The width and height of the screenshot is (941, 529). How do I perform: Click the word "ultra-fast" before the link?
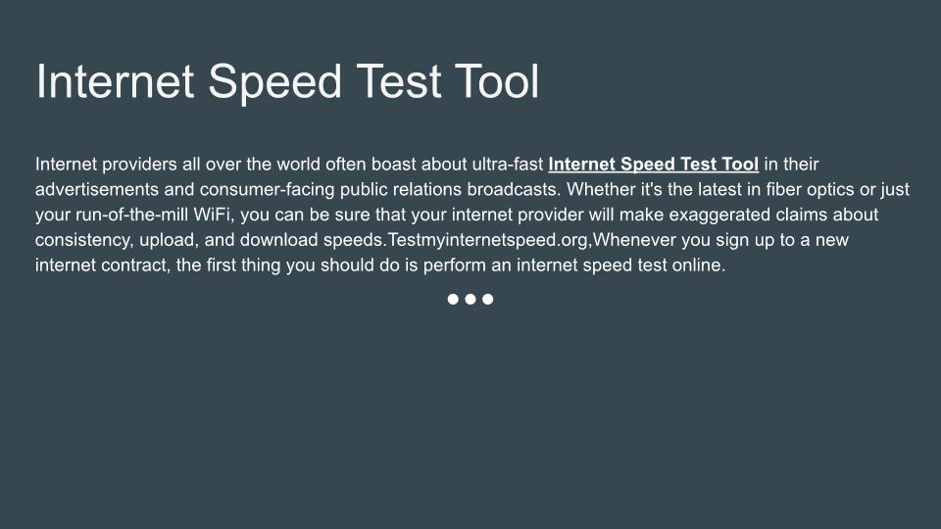click(x=508, y=164)
